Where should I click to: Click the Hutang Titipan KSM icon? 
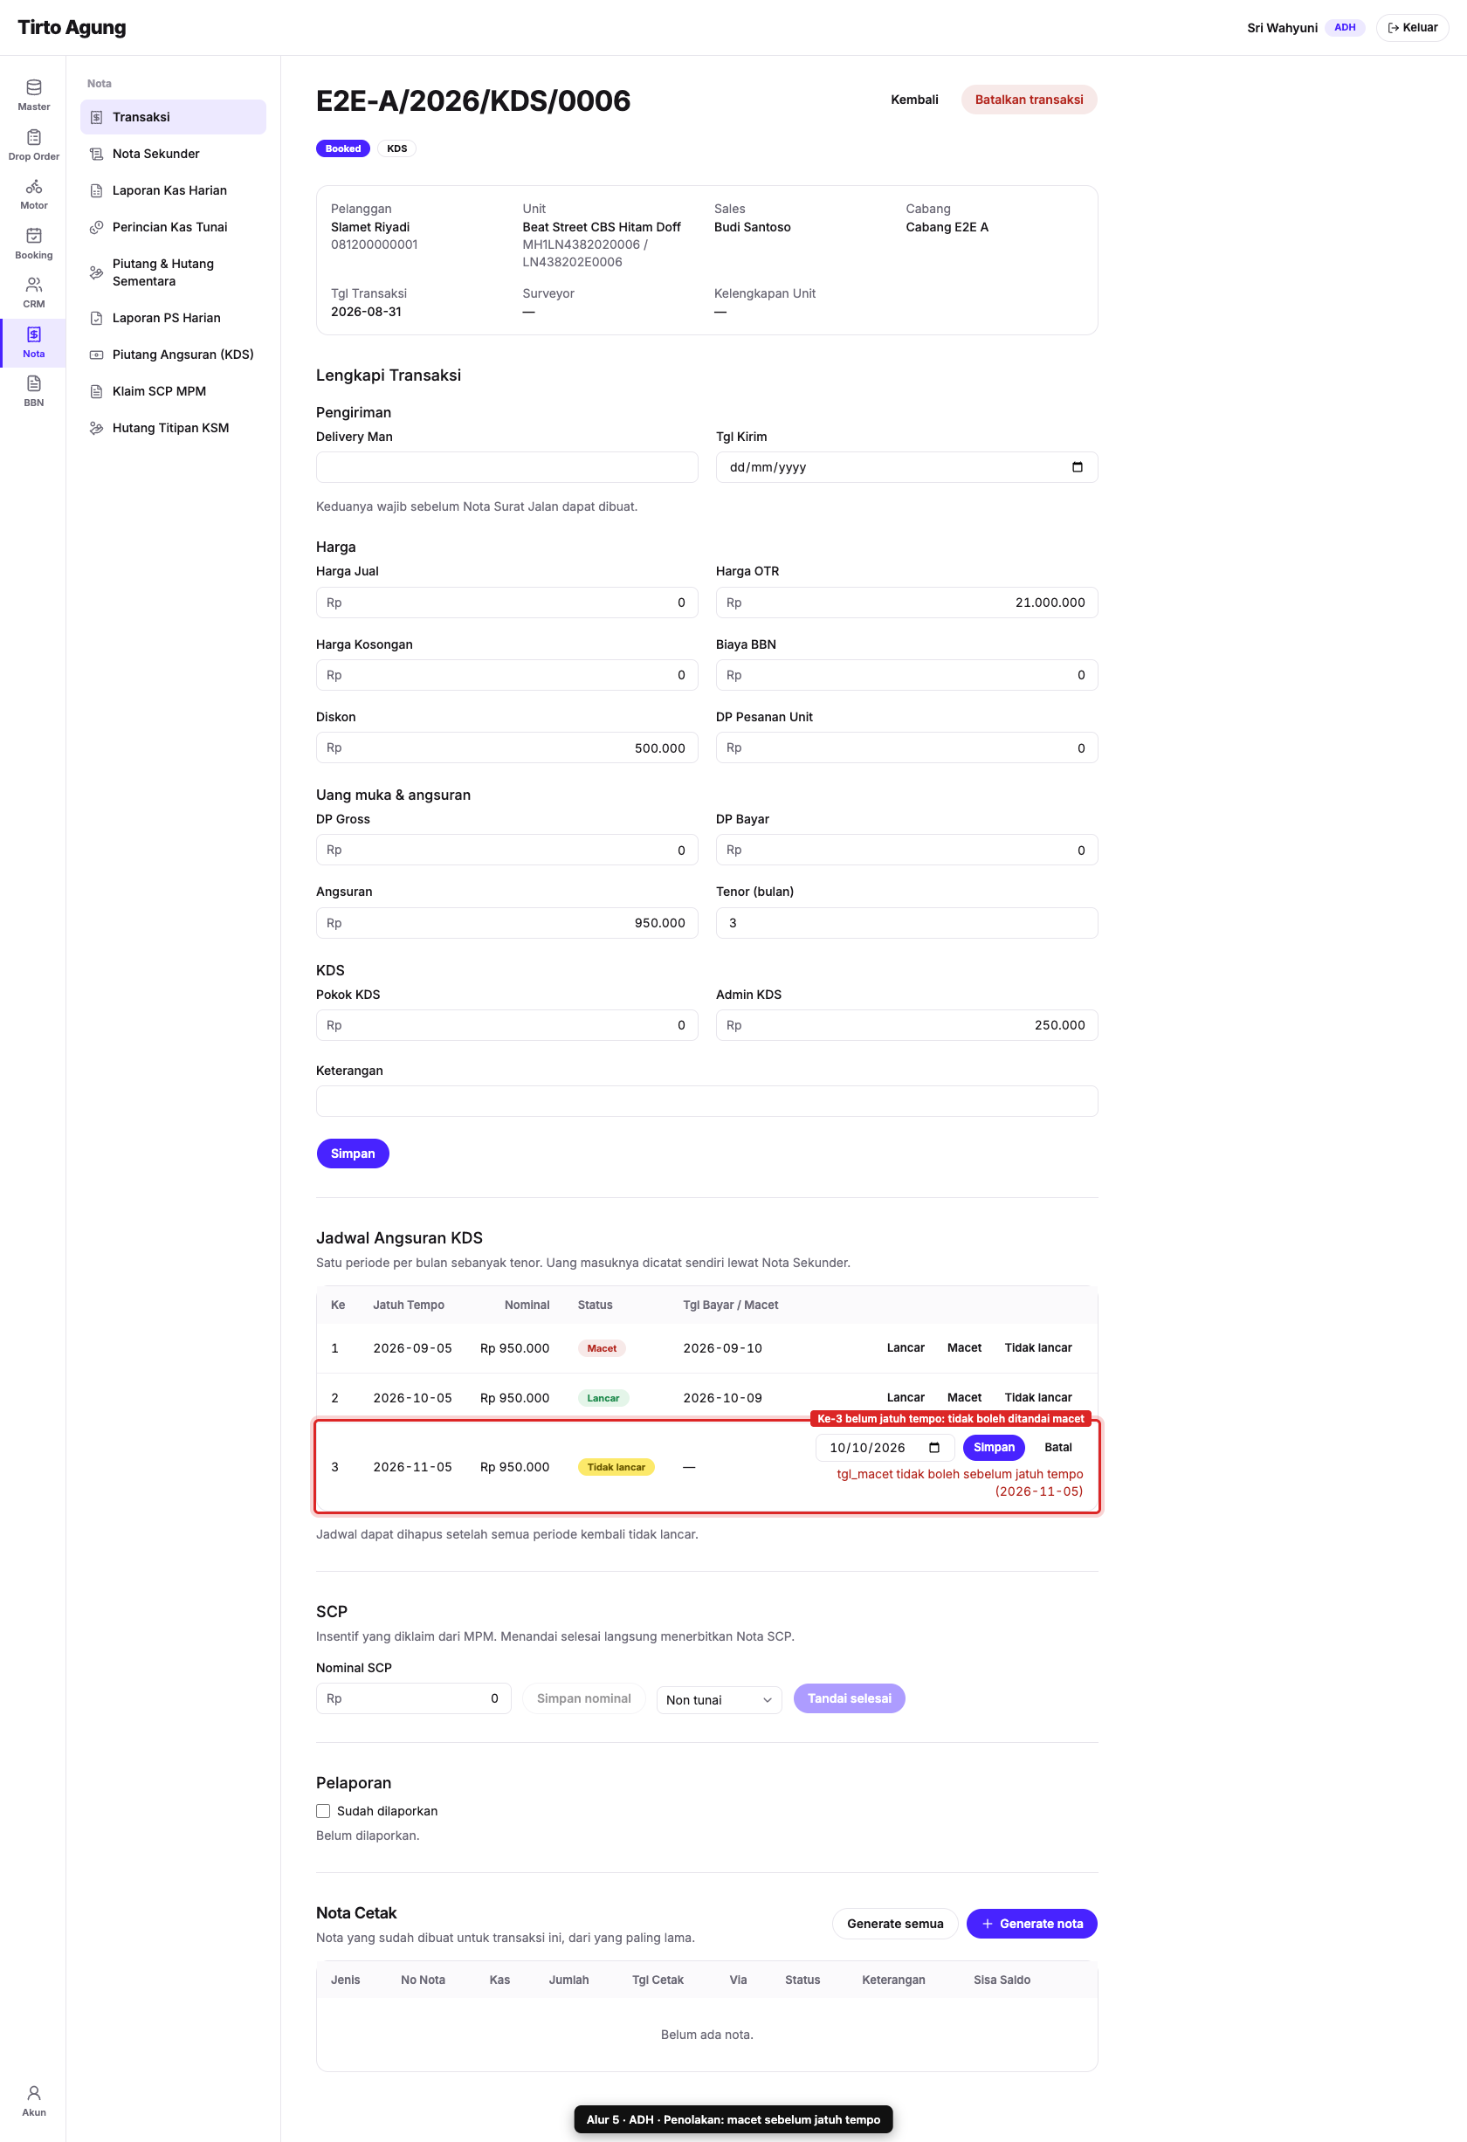96,429
